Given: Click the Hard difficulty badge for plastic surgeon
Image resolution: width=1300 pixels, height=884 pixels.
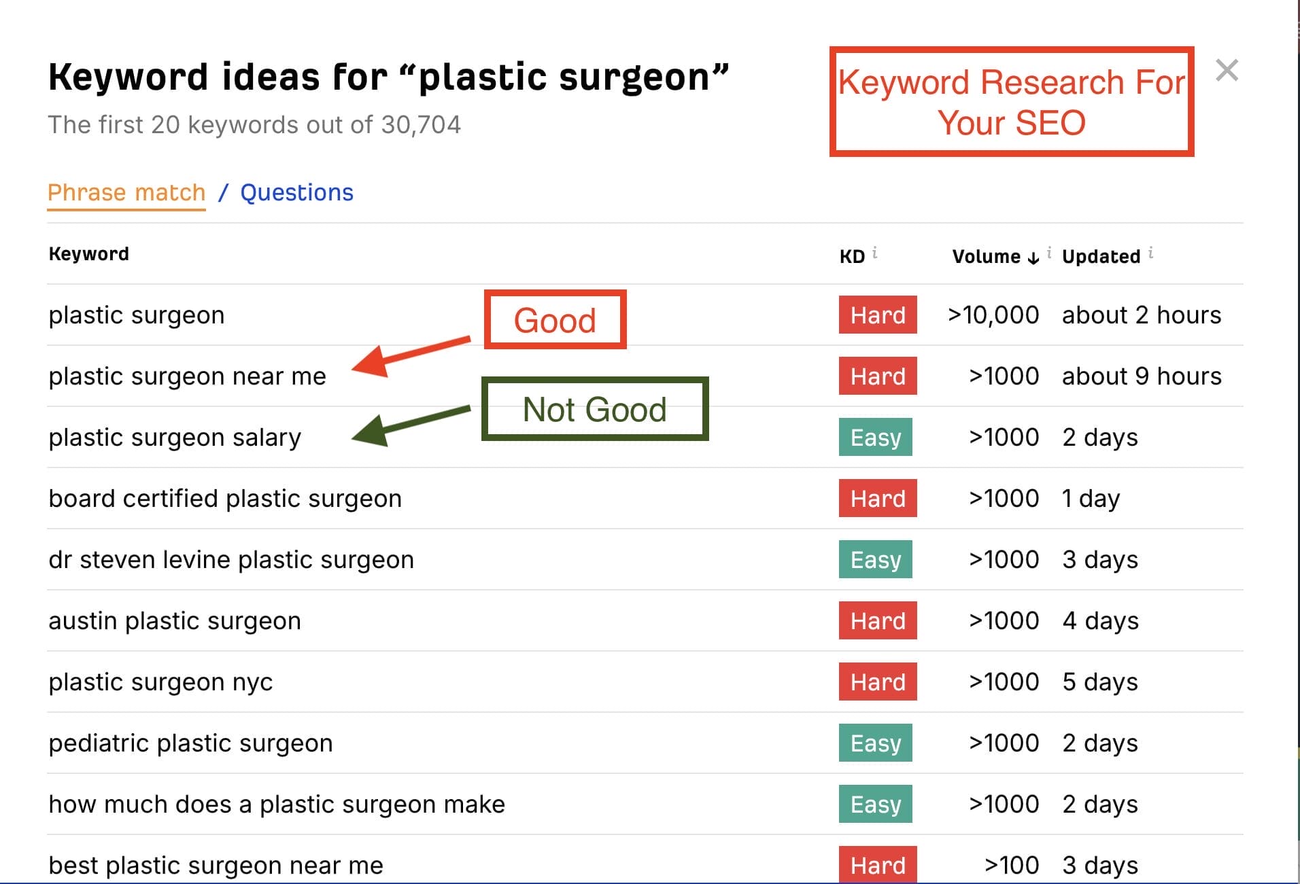Looking at the screenshot, I should [877, 315].
